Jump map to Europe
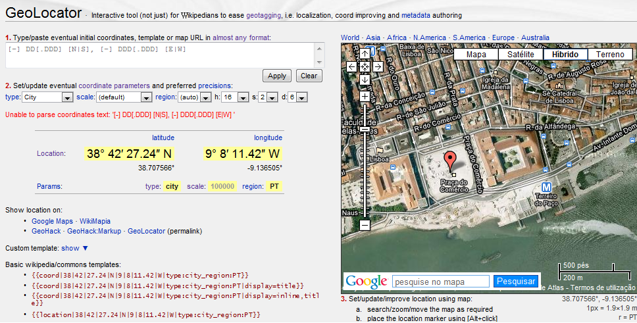 click(x=503, y=37)
